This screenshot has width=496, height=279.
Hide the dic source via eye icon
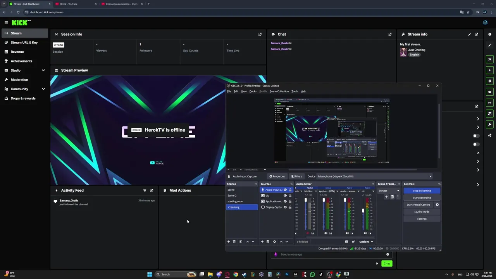click(285, 196)
